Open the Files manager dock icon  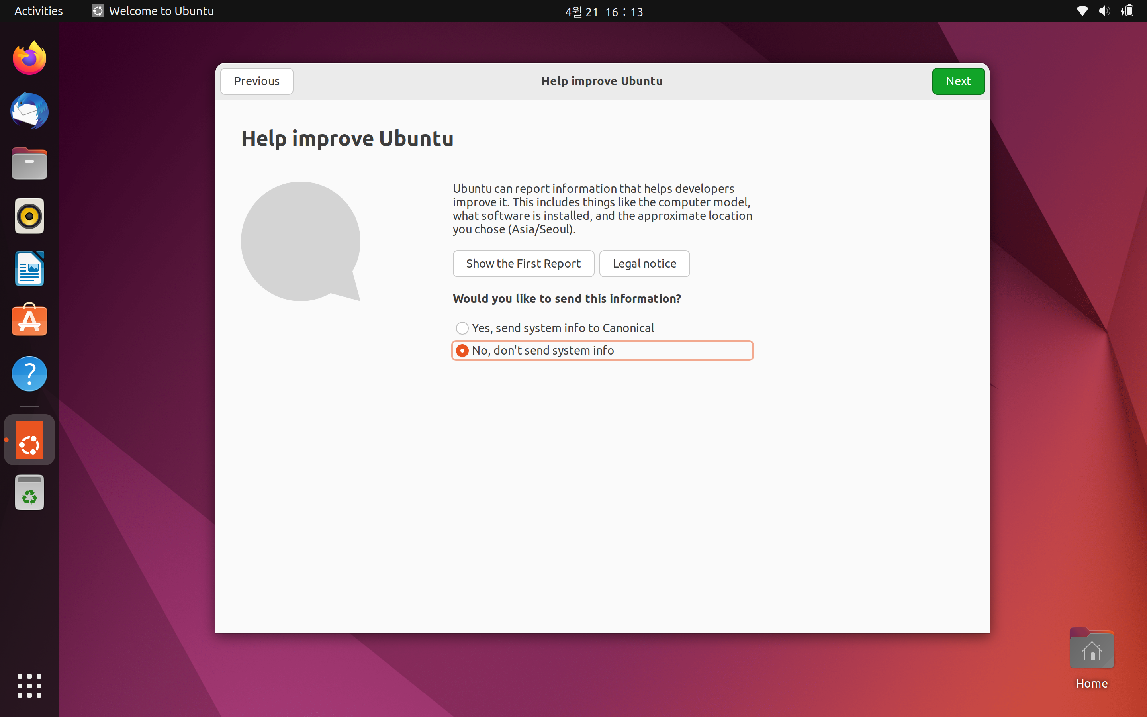[x=29, y=164]
